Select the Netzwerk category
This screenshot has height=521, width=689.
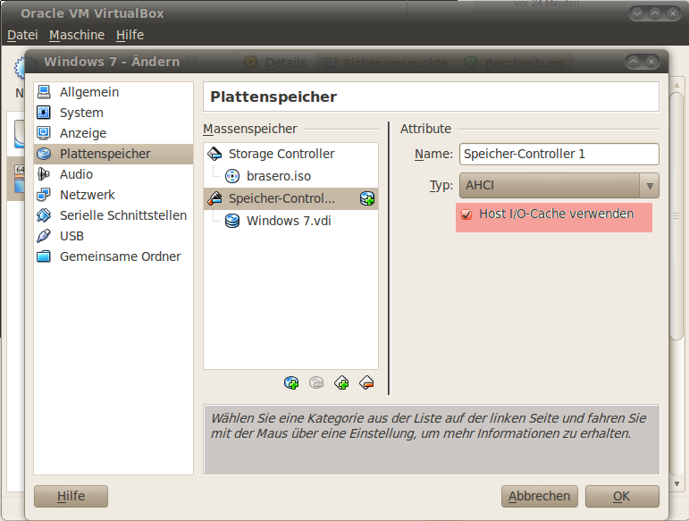pos(113,195)
